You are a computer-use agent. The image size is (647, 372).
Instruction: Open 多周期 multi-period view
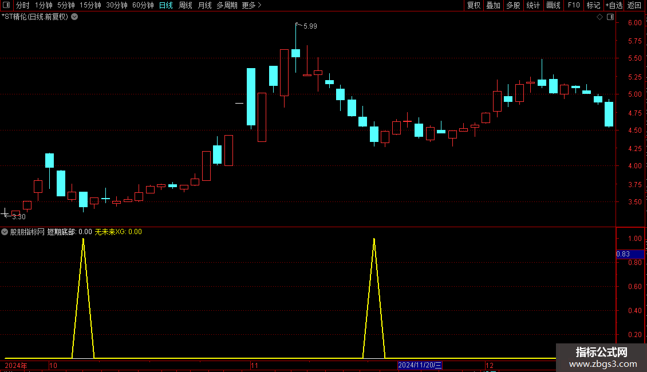tap(227, 5)
